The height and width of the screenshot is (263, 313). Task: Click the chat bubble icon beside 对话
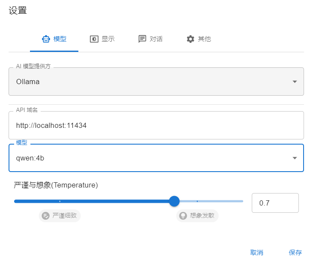[142, 39]
